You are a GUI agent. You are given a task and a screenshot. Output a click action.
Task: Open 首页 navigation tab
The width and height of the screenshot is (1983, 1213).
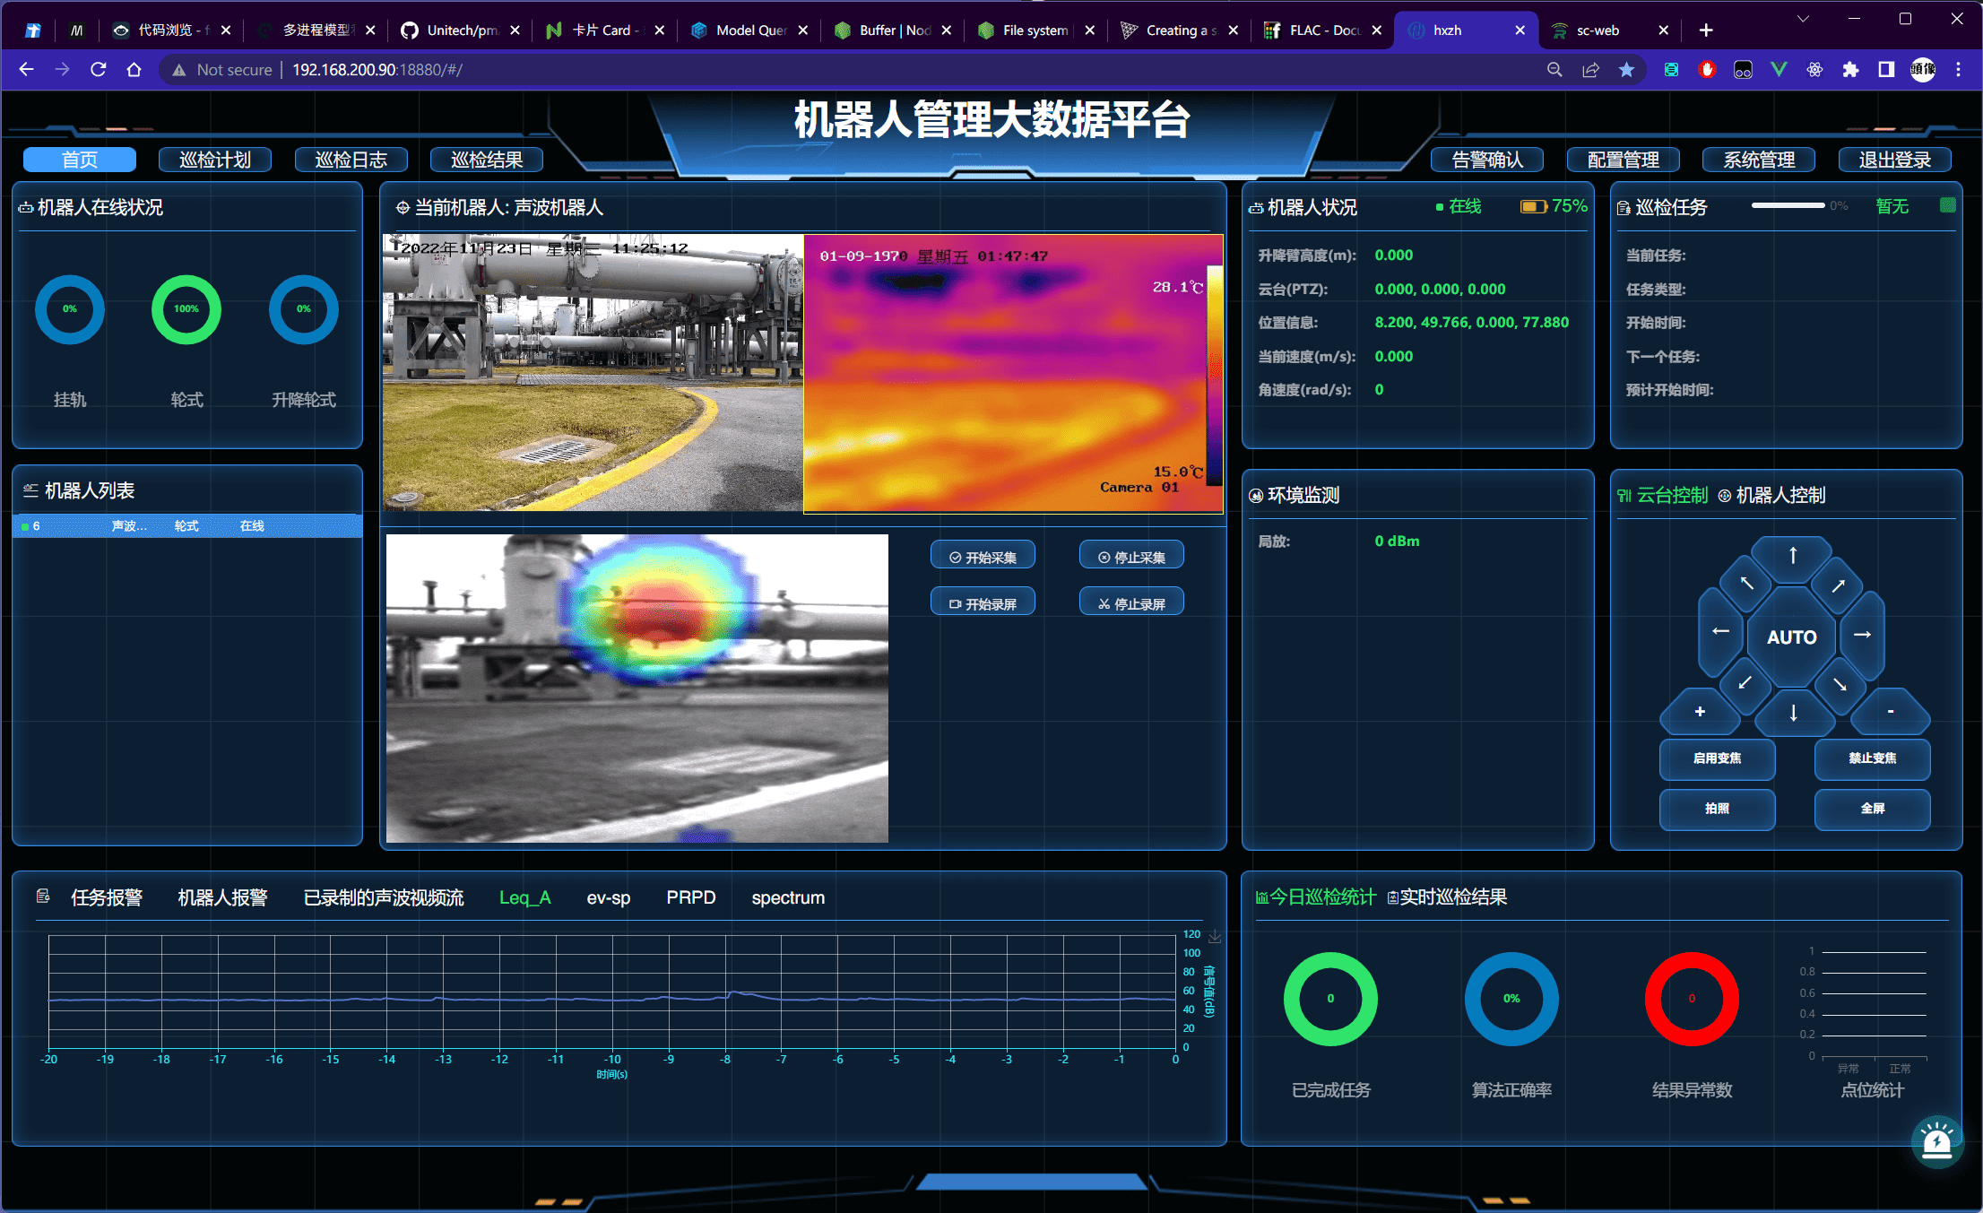[80, 160]
